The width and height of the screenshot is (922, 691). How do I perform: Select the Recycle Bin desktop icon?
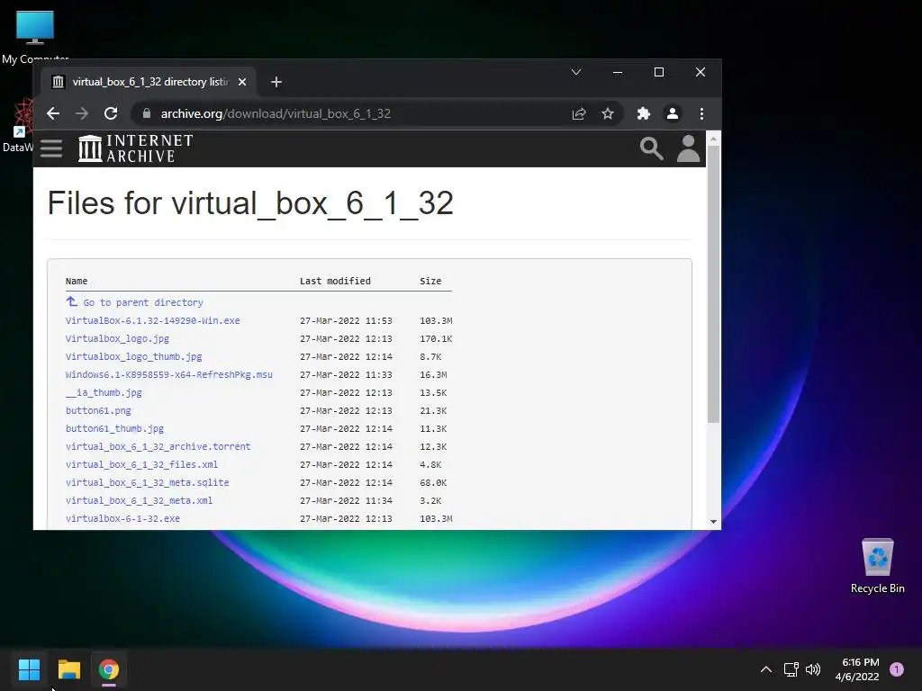pos(877,565)
